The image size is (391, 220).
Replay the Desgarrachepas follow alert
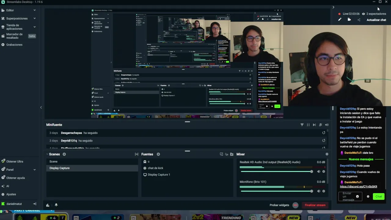coord(323,133)
